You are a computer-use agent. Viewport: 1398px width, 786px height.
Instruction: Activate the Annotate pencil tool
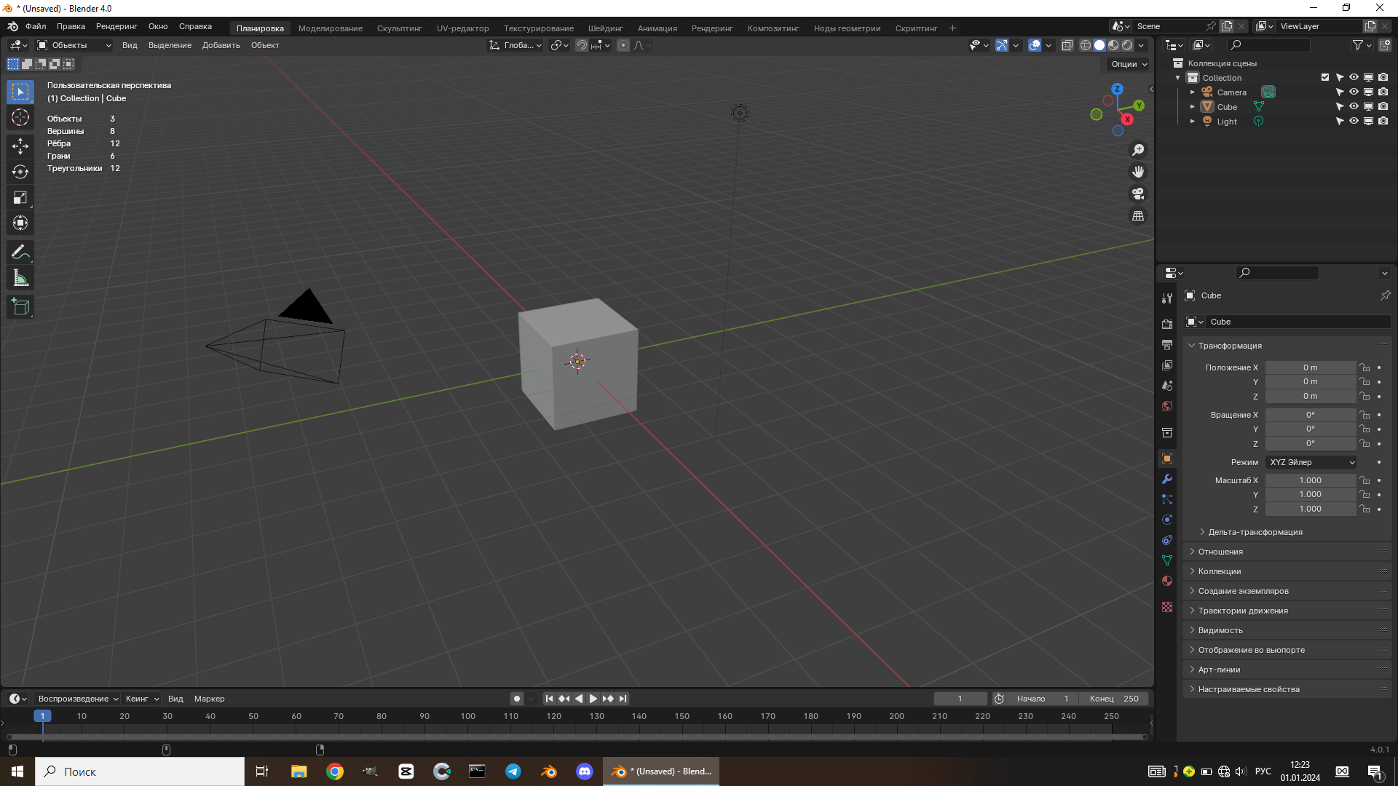(x=20, y=253)
